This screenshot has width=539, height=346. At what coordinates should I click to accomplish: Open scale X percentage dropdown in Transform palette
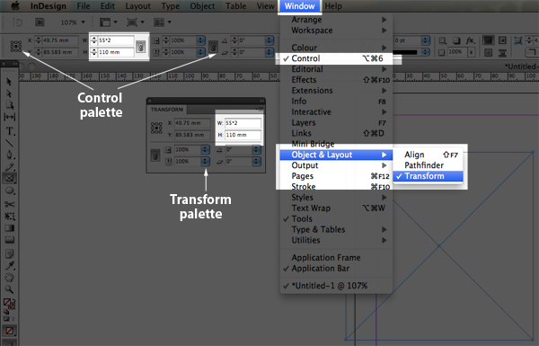[x=205, y=149]
